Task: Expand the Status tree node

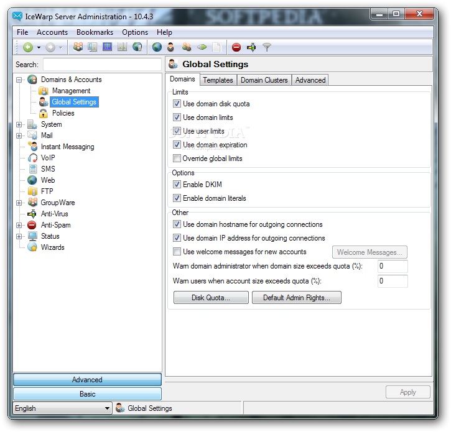Action: coord(19,237)
